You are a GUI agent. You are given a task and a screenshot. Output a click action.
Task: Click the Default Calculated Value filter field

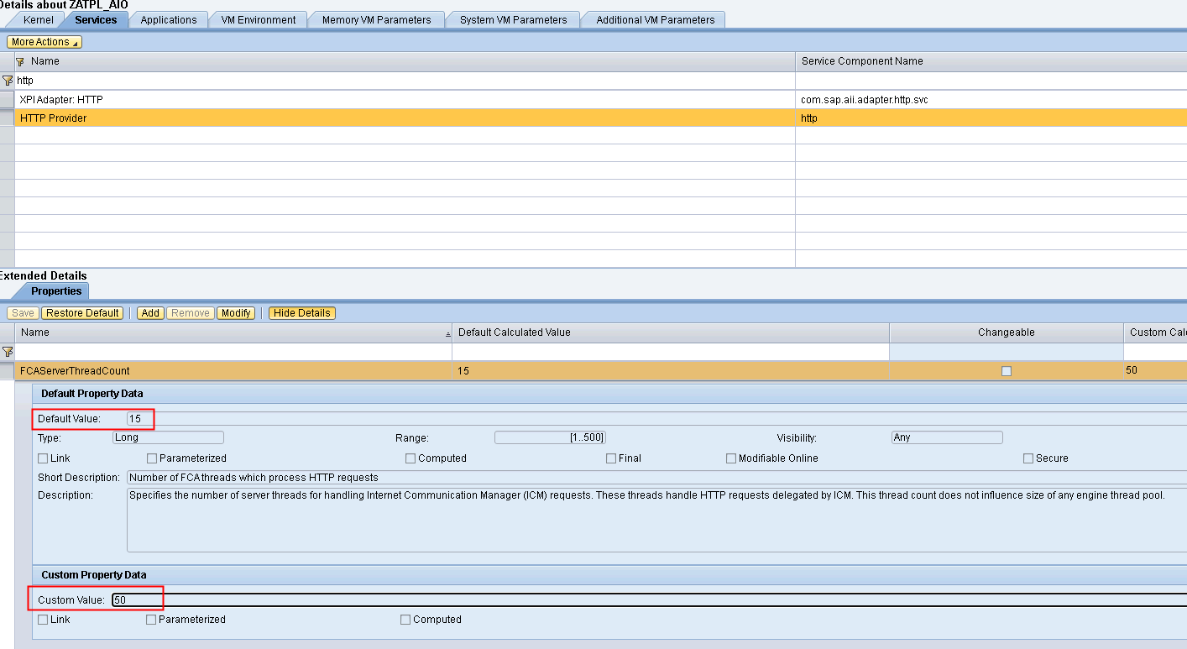pyautogui.click(x=671, y=352)
